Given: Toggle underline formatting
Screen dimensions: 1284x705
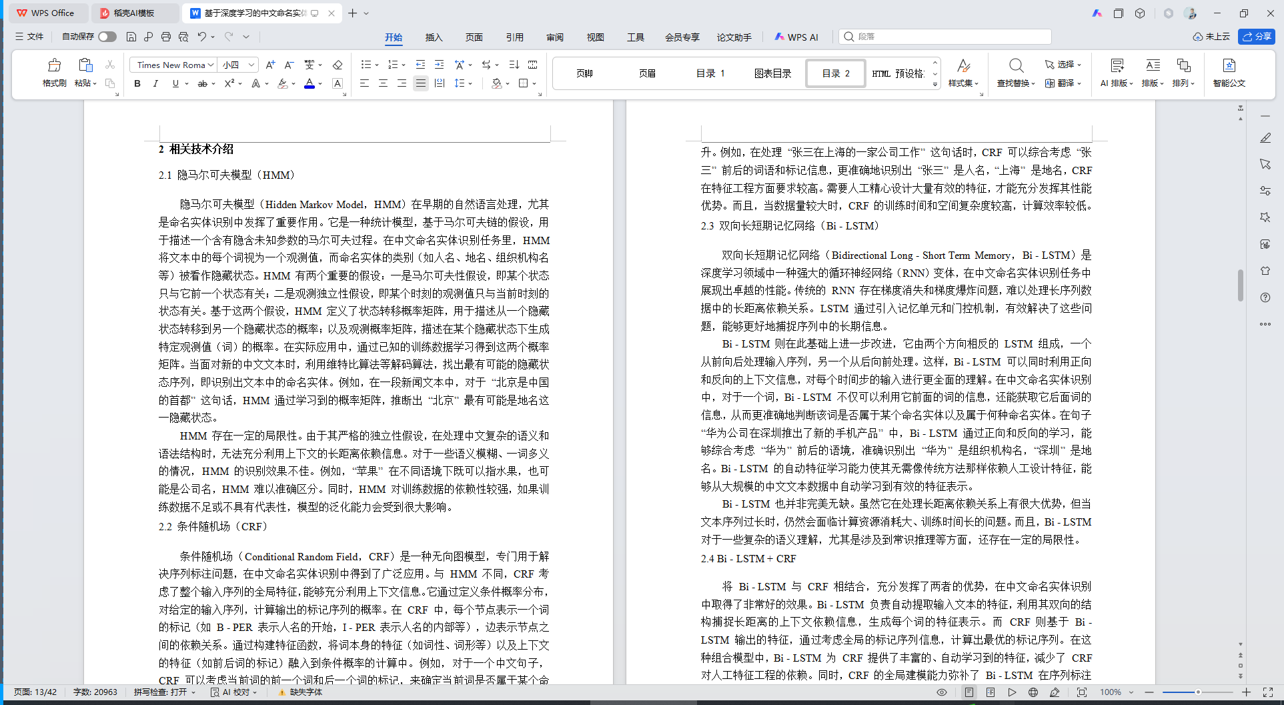Looking at the screenshot, I should 175,83.
